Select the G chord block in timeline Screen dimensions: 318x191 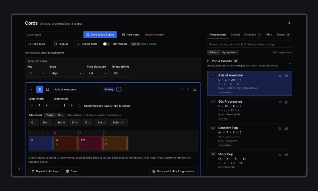66,143
